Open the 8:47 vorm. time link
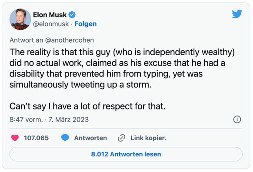 (26, 119)
